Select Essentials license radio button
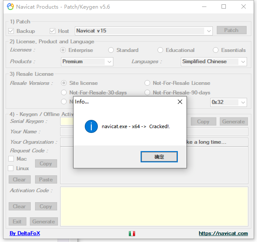 [215, 50]
